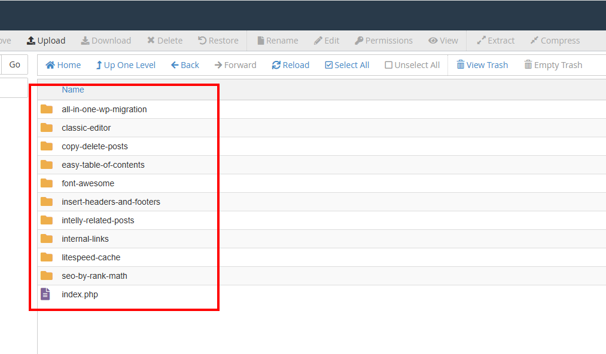Go Back in file manager

pyautogui.click(x=185, y=65)
